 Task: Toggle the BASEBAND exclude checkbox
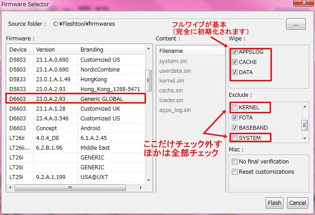pyautogui.click(x=234, y=128)
